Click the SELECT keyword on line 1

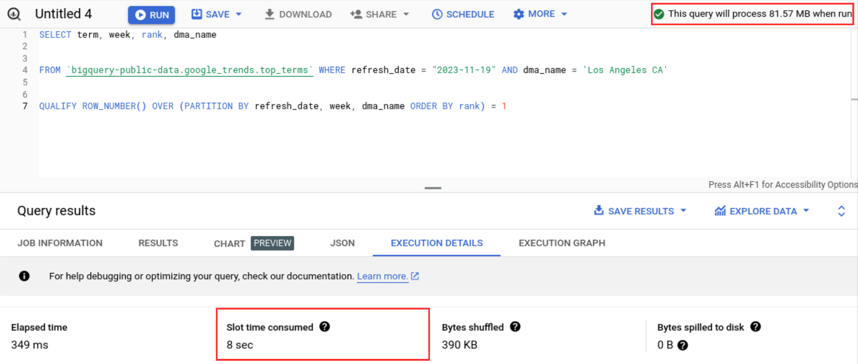pos(55,35)
